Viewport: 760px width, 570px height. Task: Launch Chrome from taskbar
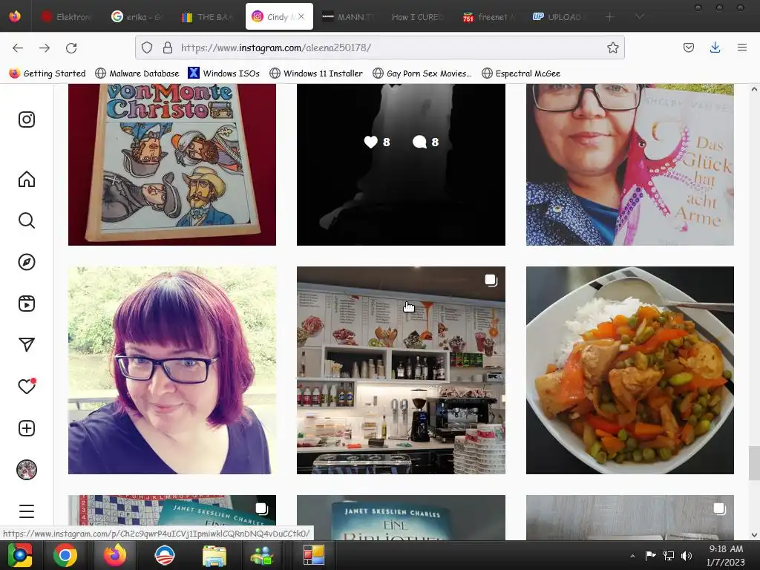point(65,555)
